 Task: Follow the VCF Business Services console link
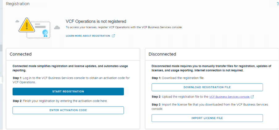click(230, 97)
